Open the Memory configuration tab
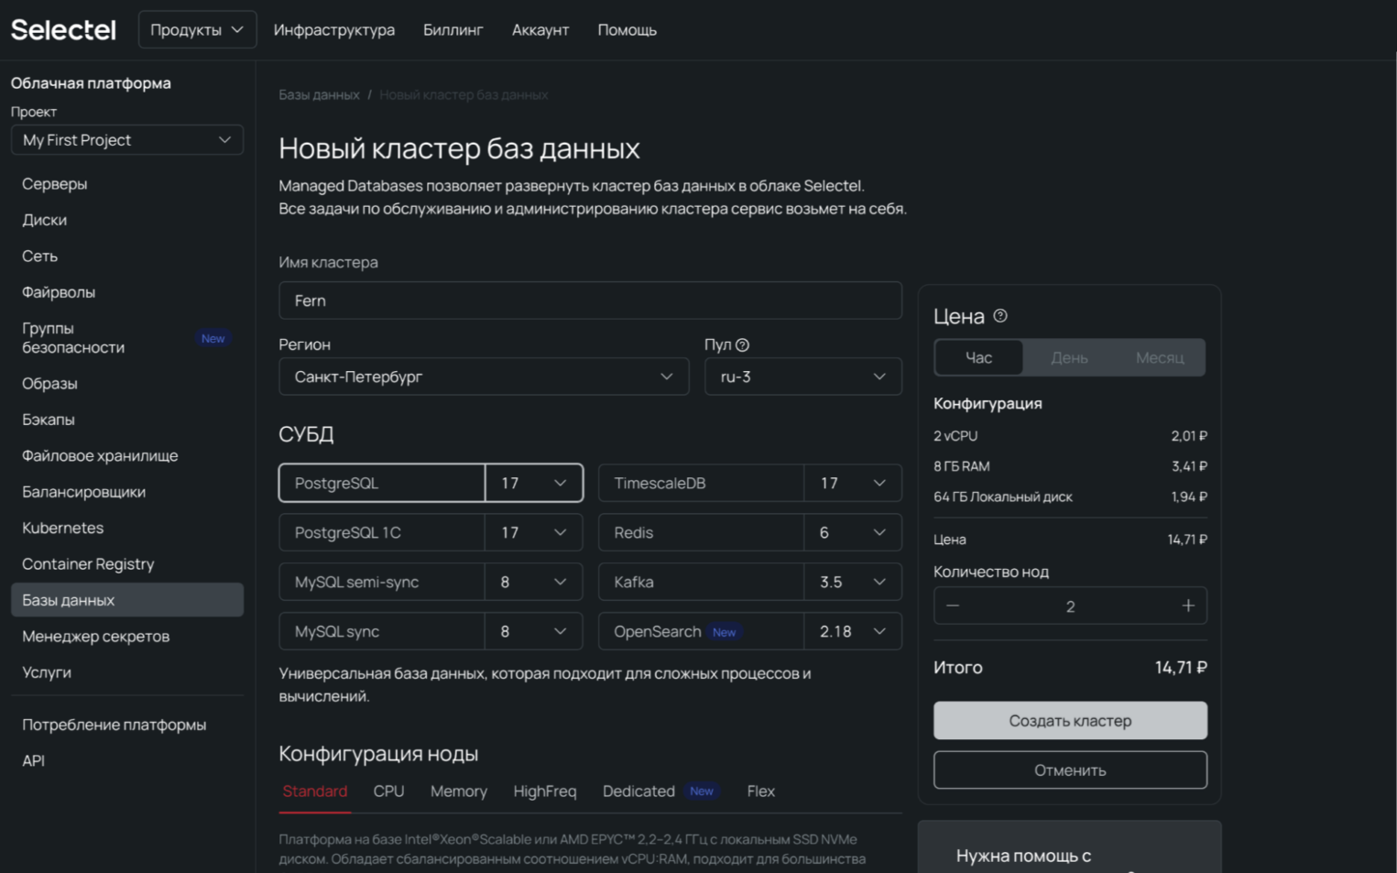The height and width of the screenshot is (873, 1397). point(458,791)
